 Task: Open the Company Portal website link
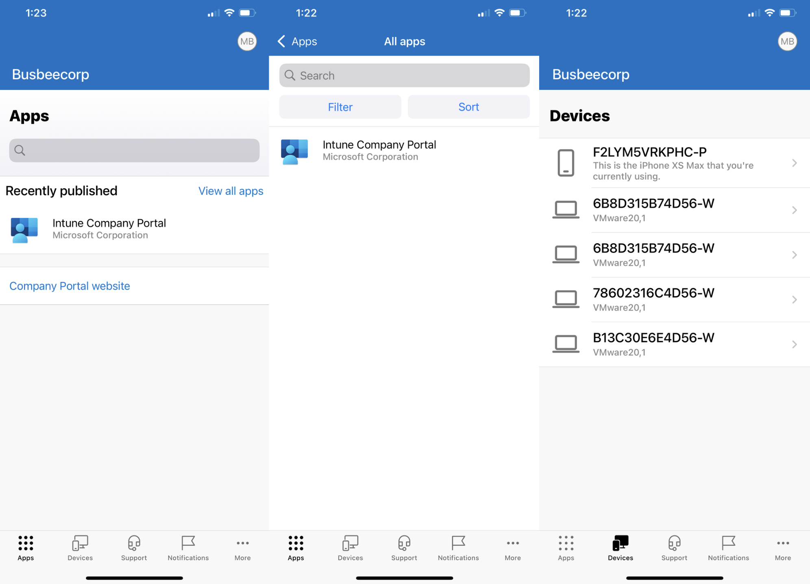pos(70,286)
